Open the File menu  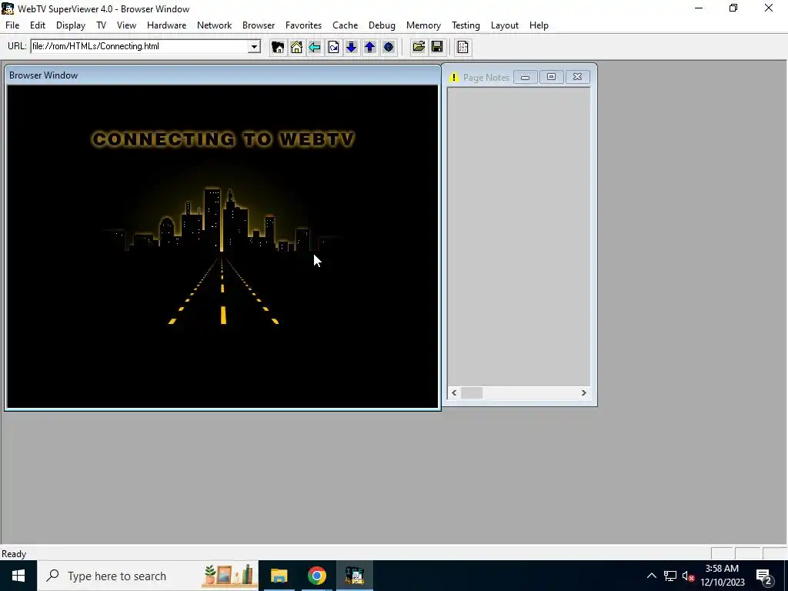click(12, 25)
